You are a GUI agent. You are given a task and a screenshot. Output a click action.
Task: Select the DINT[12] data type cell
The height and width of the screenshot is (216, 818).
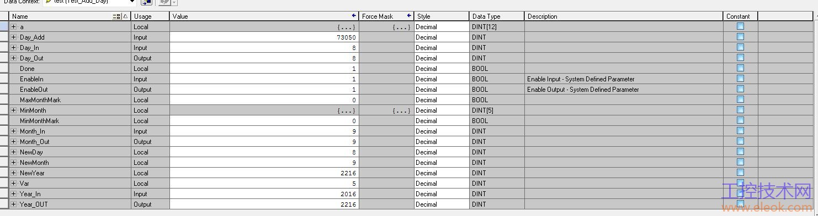tap(497, 26)
